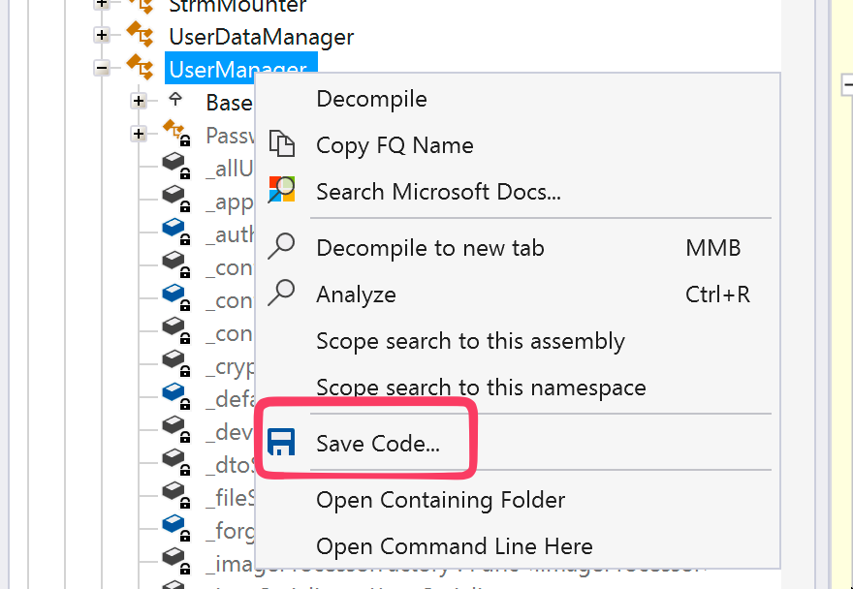Image resolution: width=853 pixels, height=589 pixels.
Task: Click the up-arrow icon beside Base node
Action: click(176, 99)
